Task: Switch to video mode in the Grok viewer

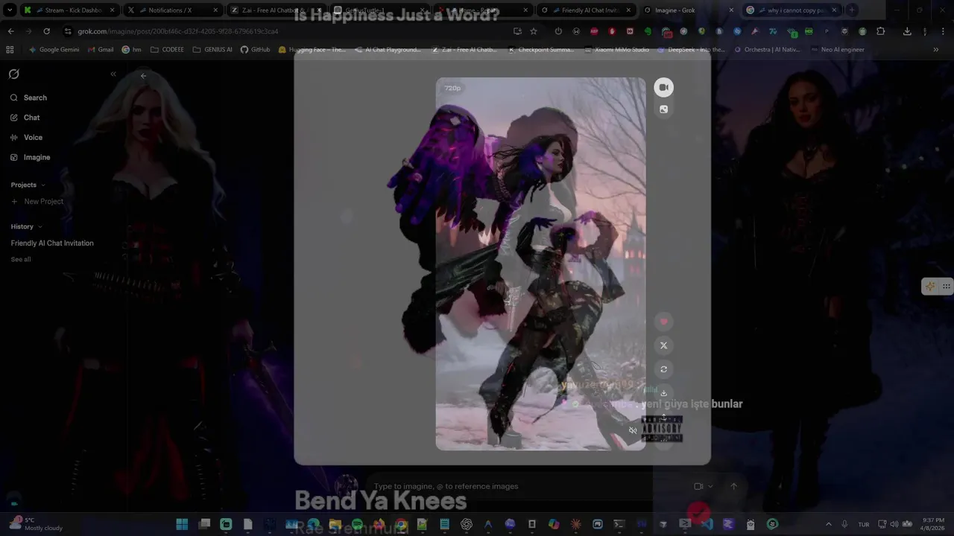Action: point(663,87)
